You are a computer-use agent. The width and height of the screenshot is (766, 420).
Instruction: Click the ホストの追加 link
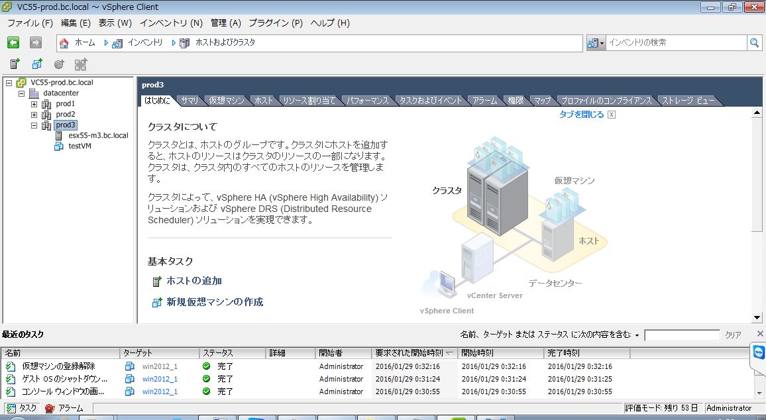click(194, 281)
